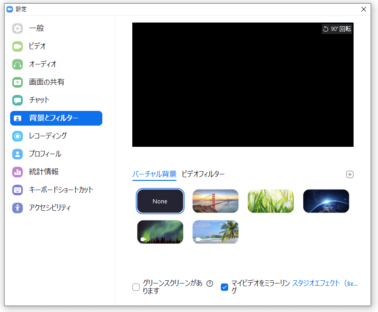The image size is (378, 312).
Task: Select the None virtual background option
Action: [x=160, y=201]
